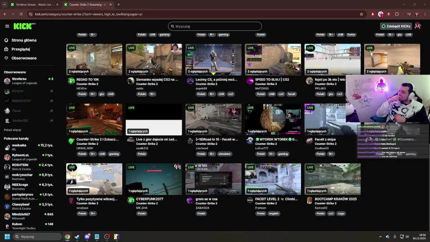Click the Zdobądź KICKs button

396,26
